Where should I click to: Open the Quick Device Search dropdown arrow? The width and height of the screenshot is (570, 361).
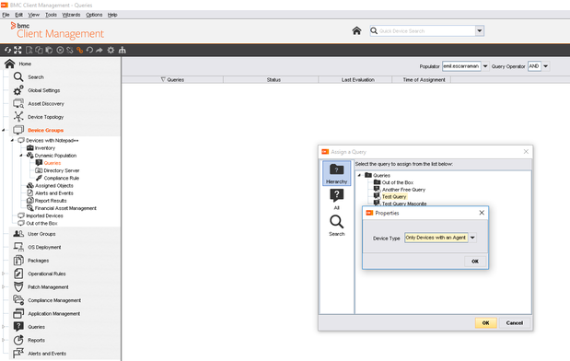pyautogui.click(x=480, y=31)
